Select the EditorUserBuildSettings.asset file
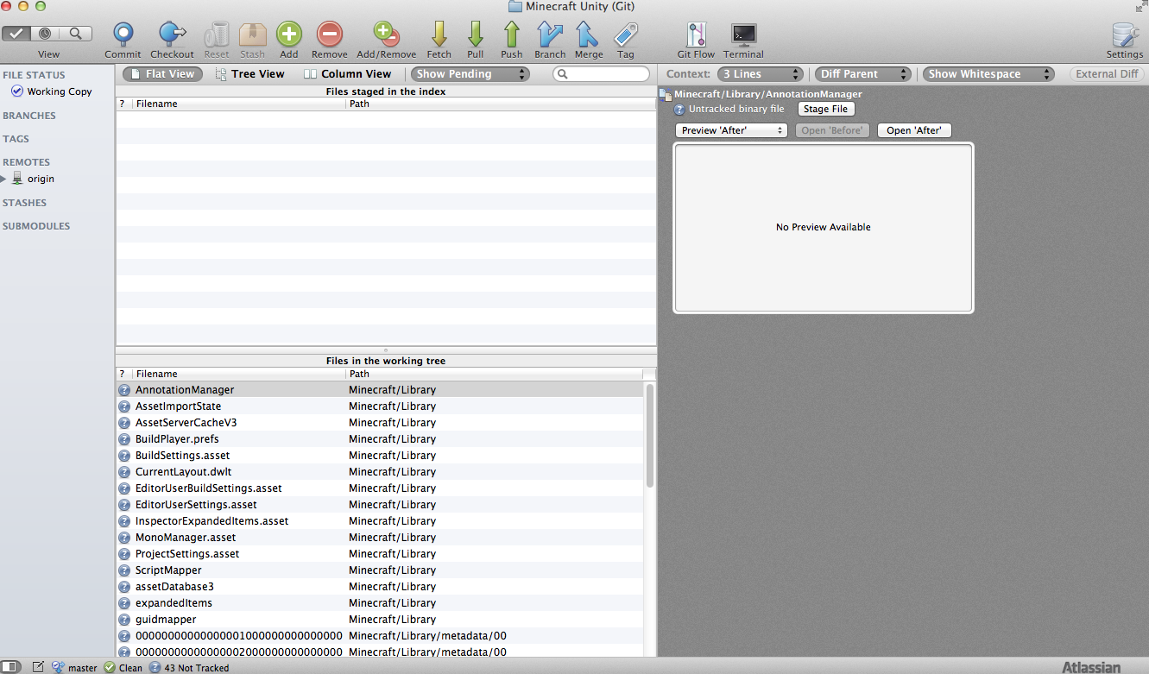 (380, 488)
